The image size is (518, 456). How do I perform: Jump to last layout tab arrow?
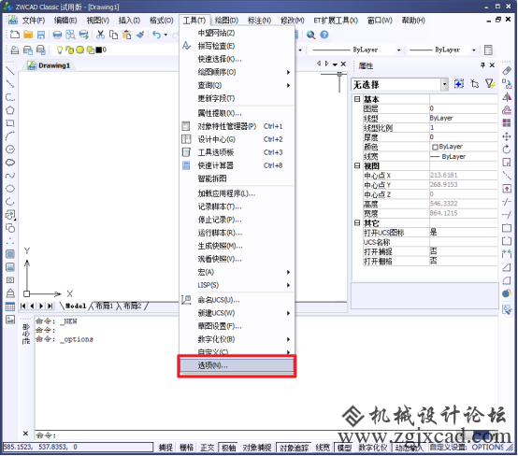50,306
